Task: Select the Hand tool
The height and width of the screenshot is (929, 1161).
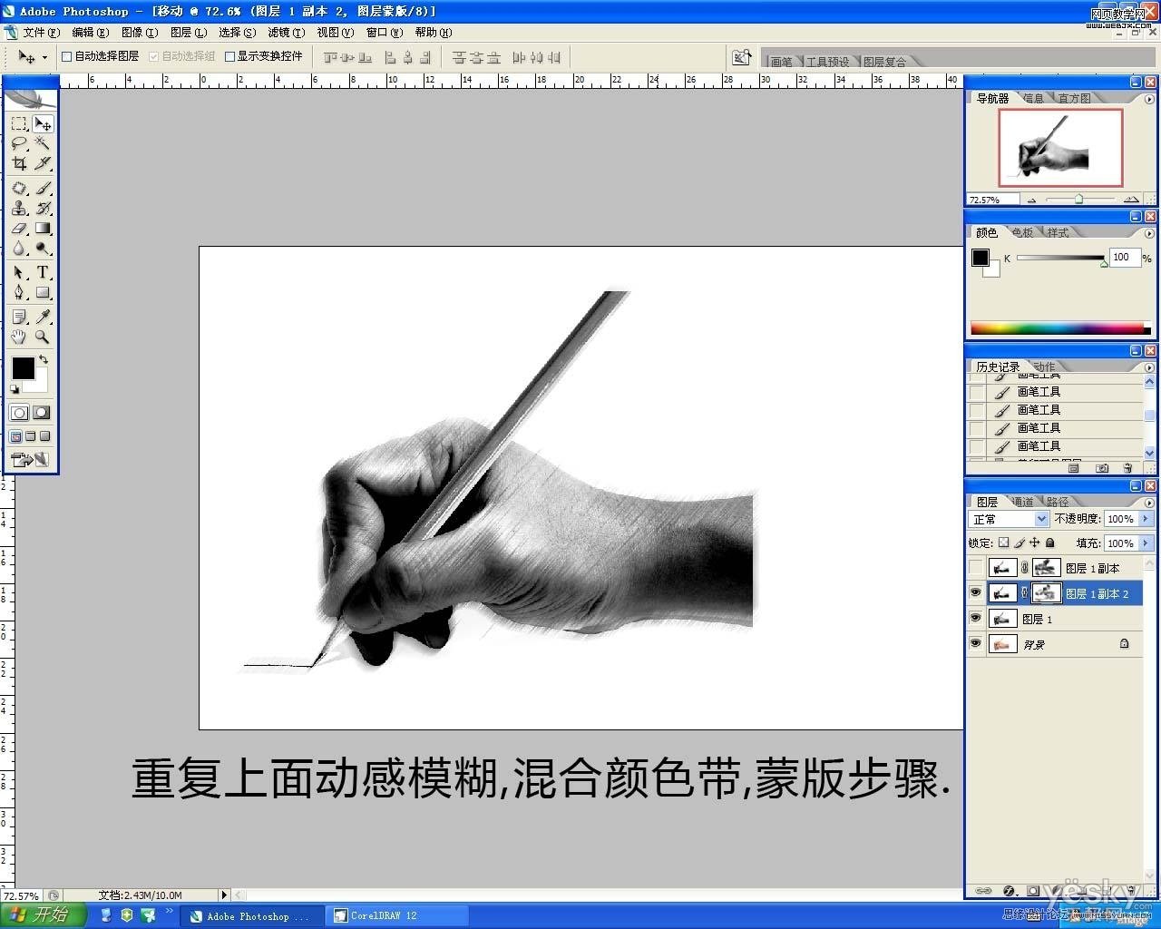Action: 19,337
